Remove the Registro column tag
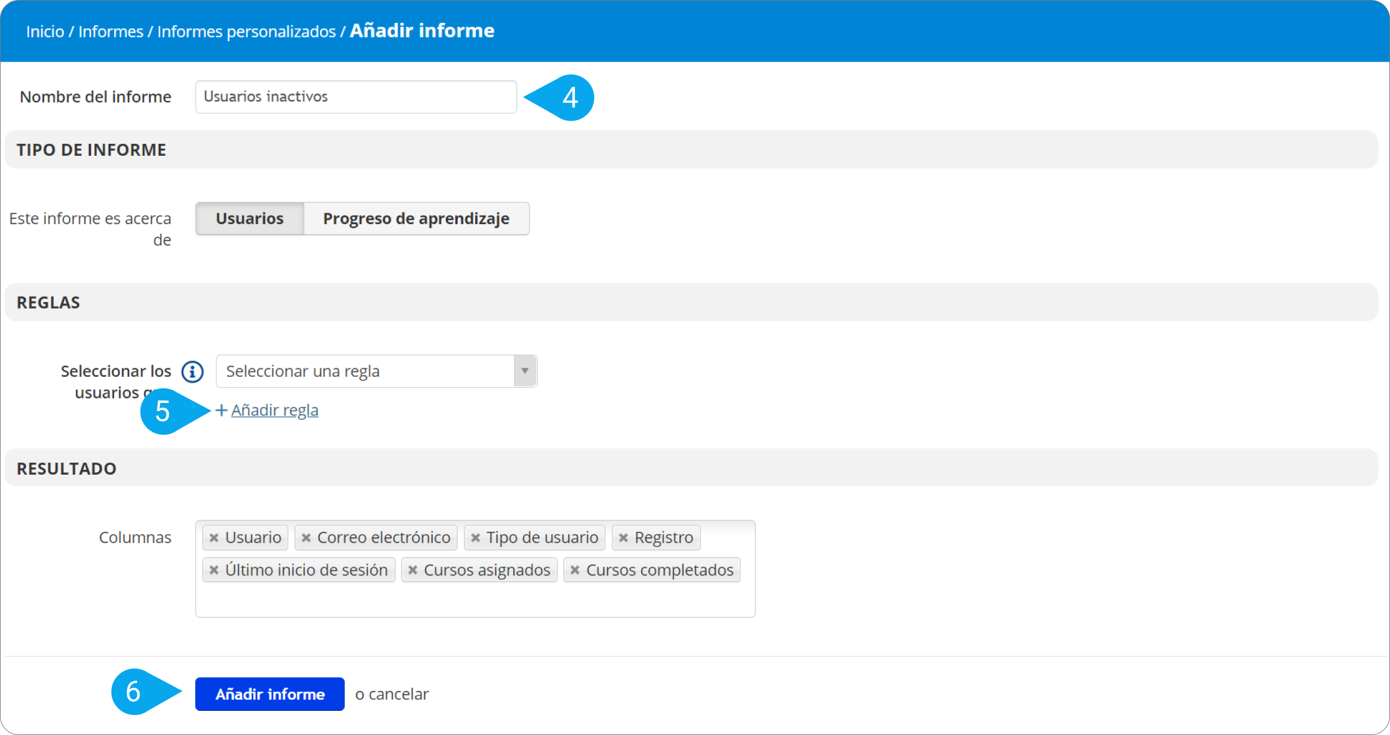The height and width of the screenshot is (735, 1390). pos(623,538)
